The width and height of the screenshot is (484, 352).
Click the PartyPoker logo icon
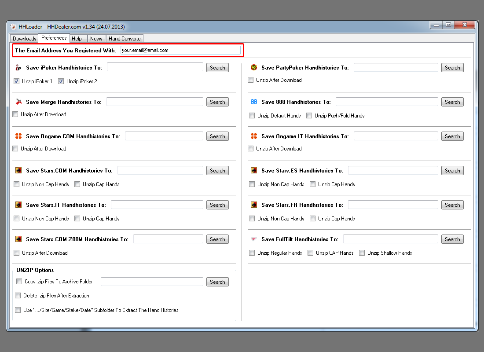253,68
